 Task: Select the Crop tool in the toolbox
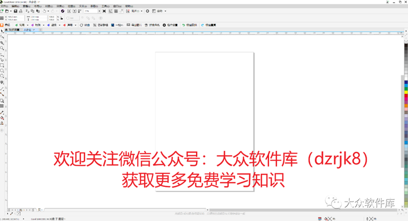2,42
